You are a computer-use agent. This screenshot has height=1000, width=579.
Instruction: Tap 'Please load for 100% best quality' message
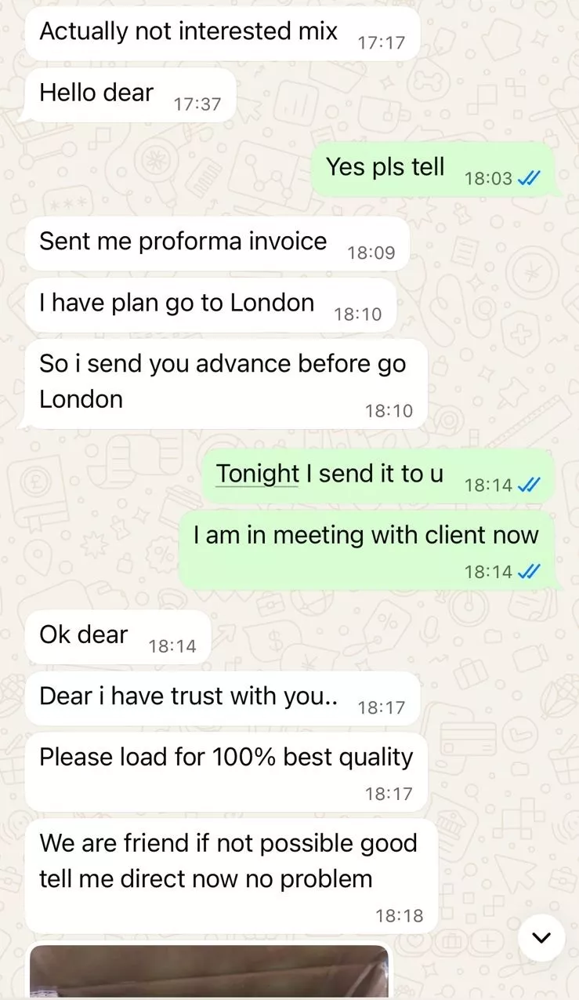pyautogui.click(x=226, y=772)
